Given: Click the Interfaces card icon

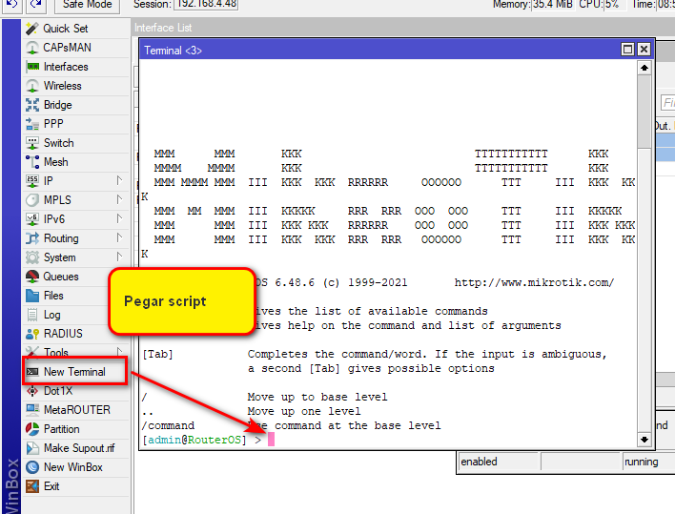Looking at the screenshot, I should [x=32, y=67].
